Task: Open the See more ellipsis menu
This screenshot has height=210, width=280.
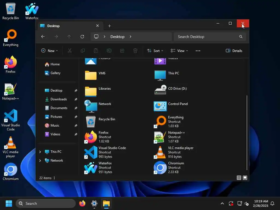Action: tap(198, 51)
